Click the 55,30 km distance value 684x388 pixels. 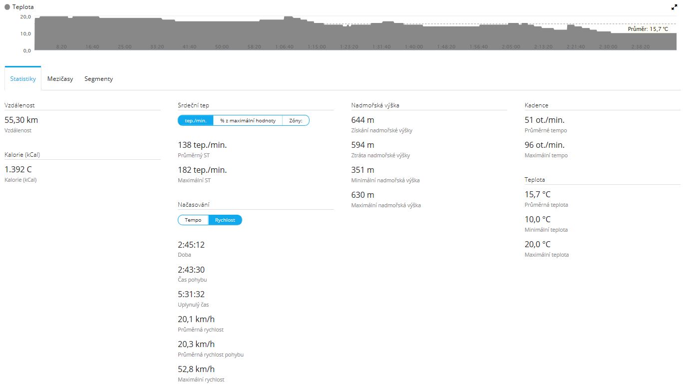pyautogui.click(x=21, y=120)
